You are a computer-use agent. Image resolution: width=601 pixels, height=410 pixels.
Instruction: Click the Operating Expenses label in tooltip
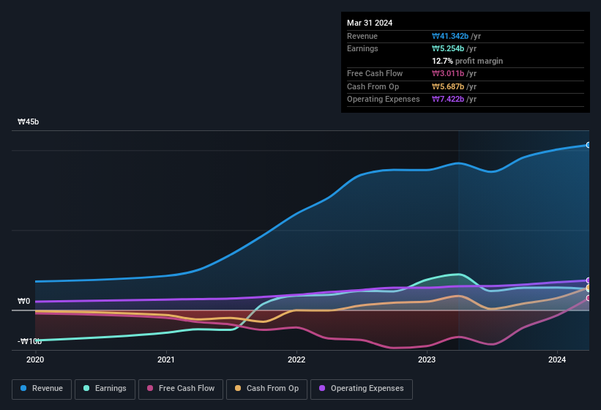[x=384, y=100]
